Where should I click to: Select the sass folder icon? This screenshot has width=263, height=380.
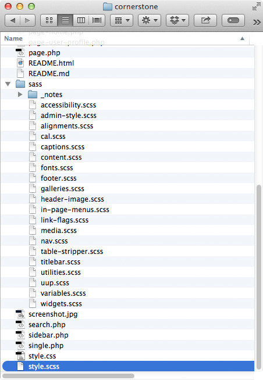tap(20, 84)
